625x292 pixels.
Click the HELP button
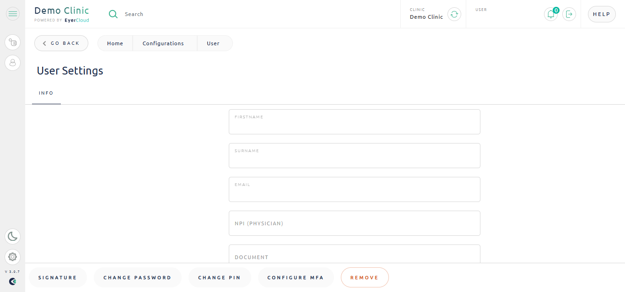(602, 14)
